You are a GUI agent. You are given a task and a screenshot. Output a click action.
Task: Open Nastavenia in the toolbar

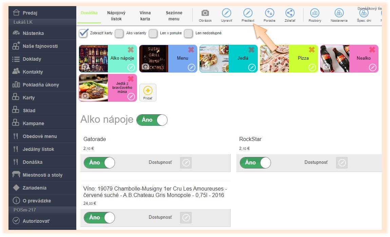339,13
